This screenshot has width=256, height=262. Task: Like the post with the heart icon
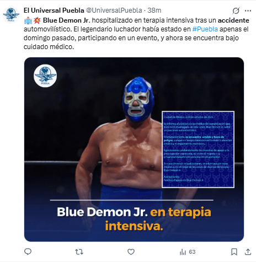(131, 252)
